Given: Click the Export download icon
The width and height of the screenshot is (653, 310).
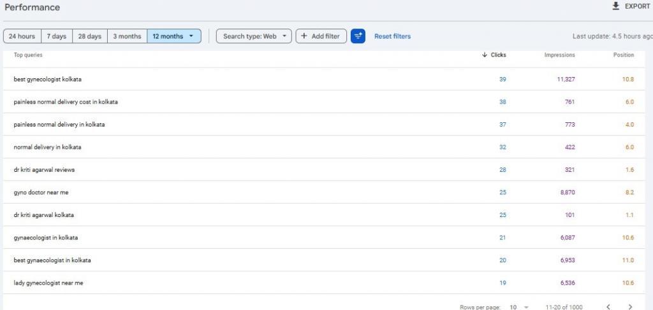Looking at the screenshot, I should click(x=615, y=6).
